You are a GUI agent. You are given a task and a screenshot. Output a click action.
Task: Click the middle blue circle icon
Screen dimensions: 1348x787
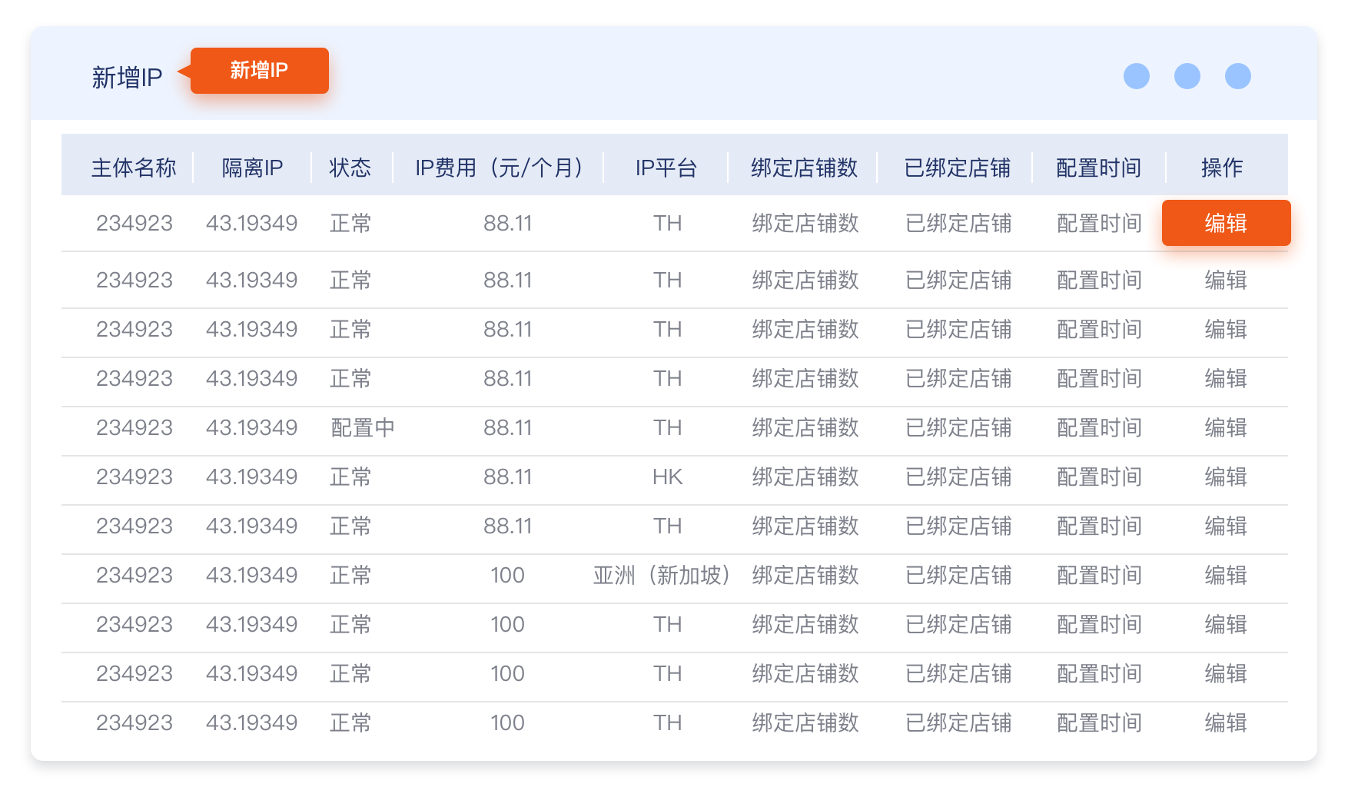1187,76
